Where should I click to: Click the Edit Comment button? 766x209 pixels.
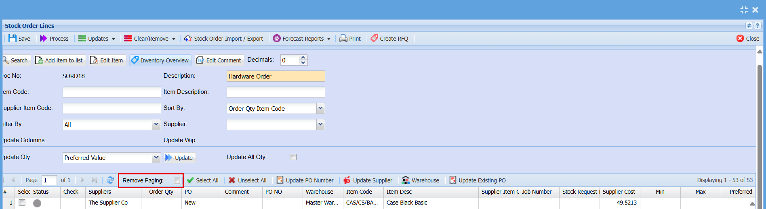pos(219,60)
